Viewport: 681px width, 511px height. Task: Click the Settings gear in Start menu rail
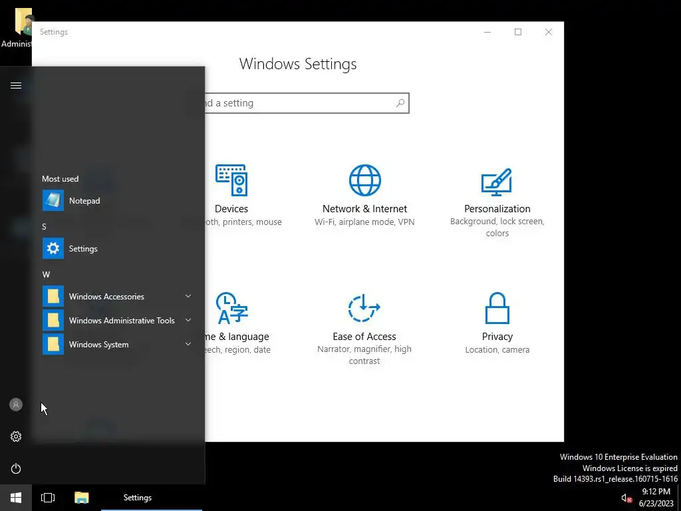pyautogui.click(x=16, y=436)
